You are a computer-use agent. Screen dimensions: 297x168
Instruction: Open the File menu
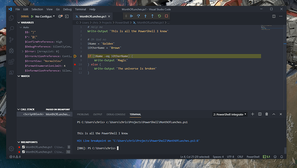(18, 9)
